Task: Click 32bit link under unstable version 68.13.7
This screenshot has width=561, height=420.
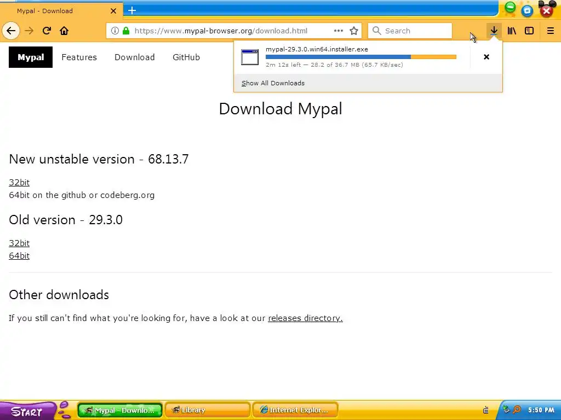Action: [19, 183]
